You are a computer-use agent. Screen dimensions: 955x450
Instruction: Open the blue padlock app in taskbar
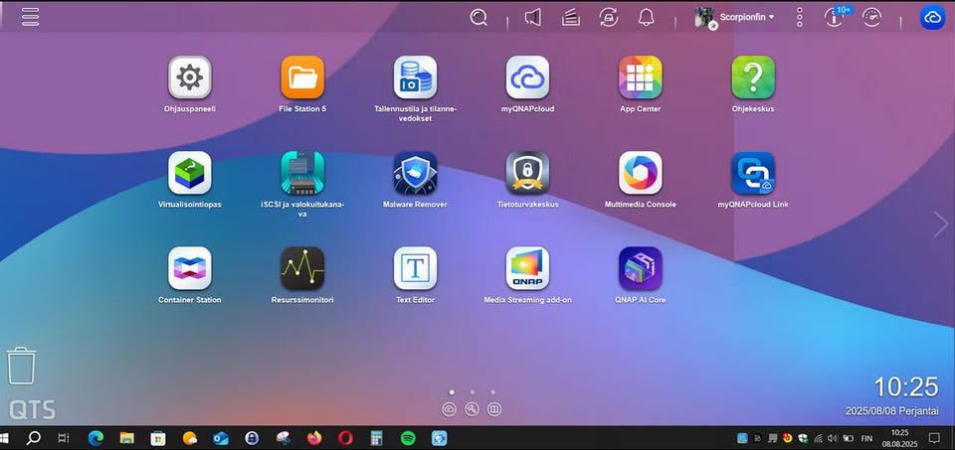tap(252, 438)
